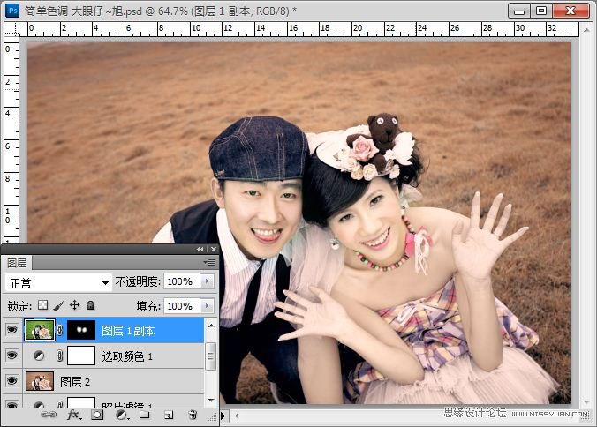This screenshot has height=427, width=597.
Task: Select the 图层 2 thumbnail
Action: (x=40, y=381)
